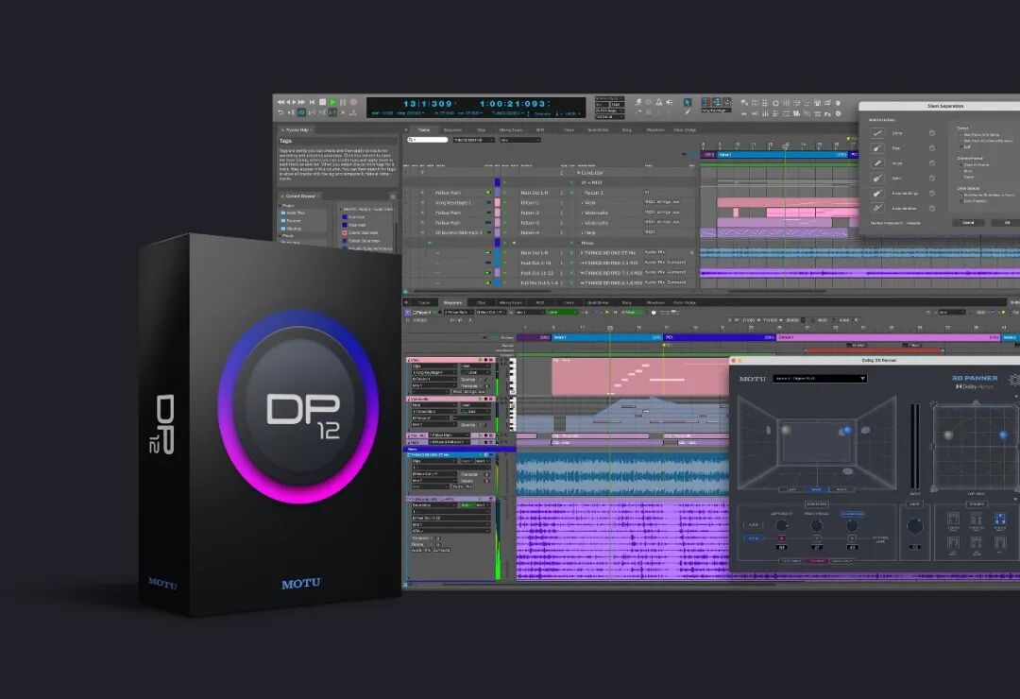Viewport: 1020px width, 699px height.
Task: Click the Pause button in the transport
Action: tap(343, 102)
